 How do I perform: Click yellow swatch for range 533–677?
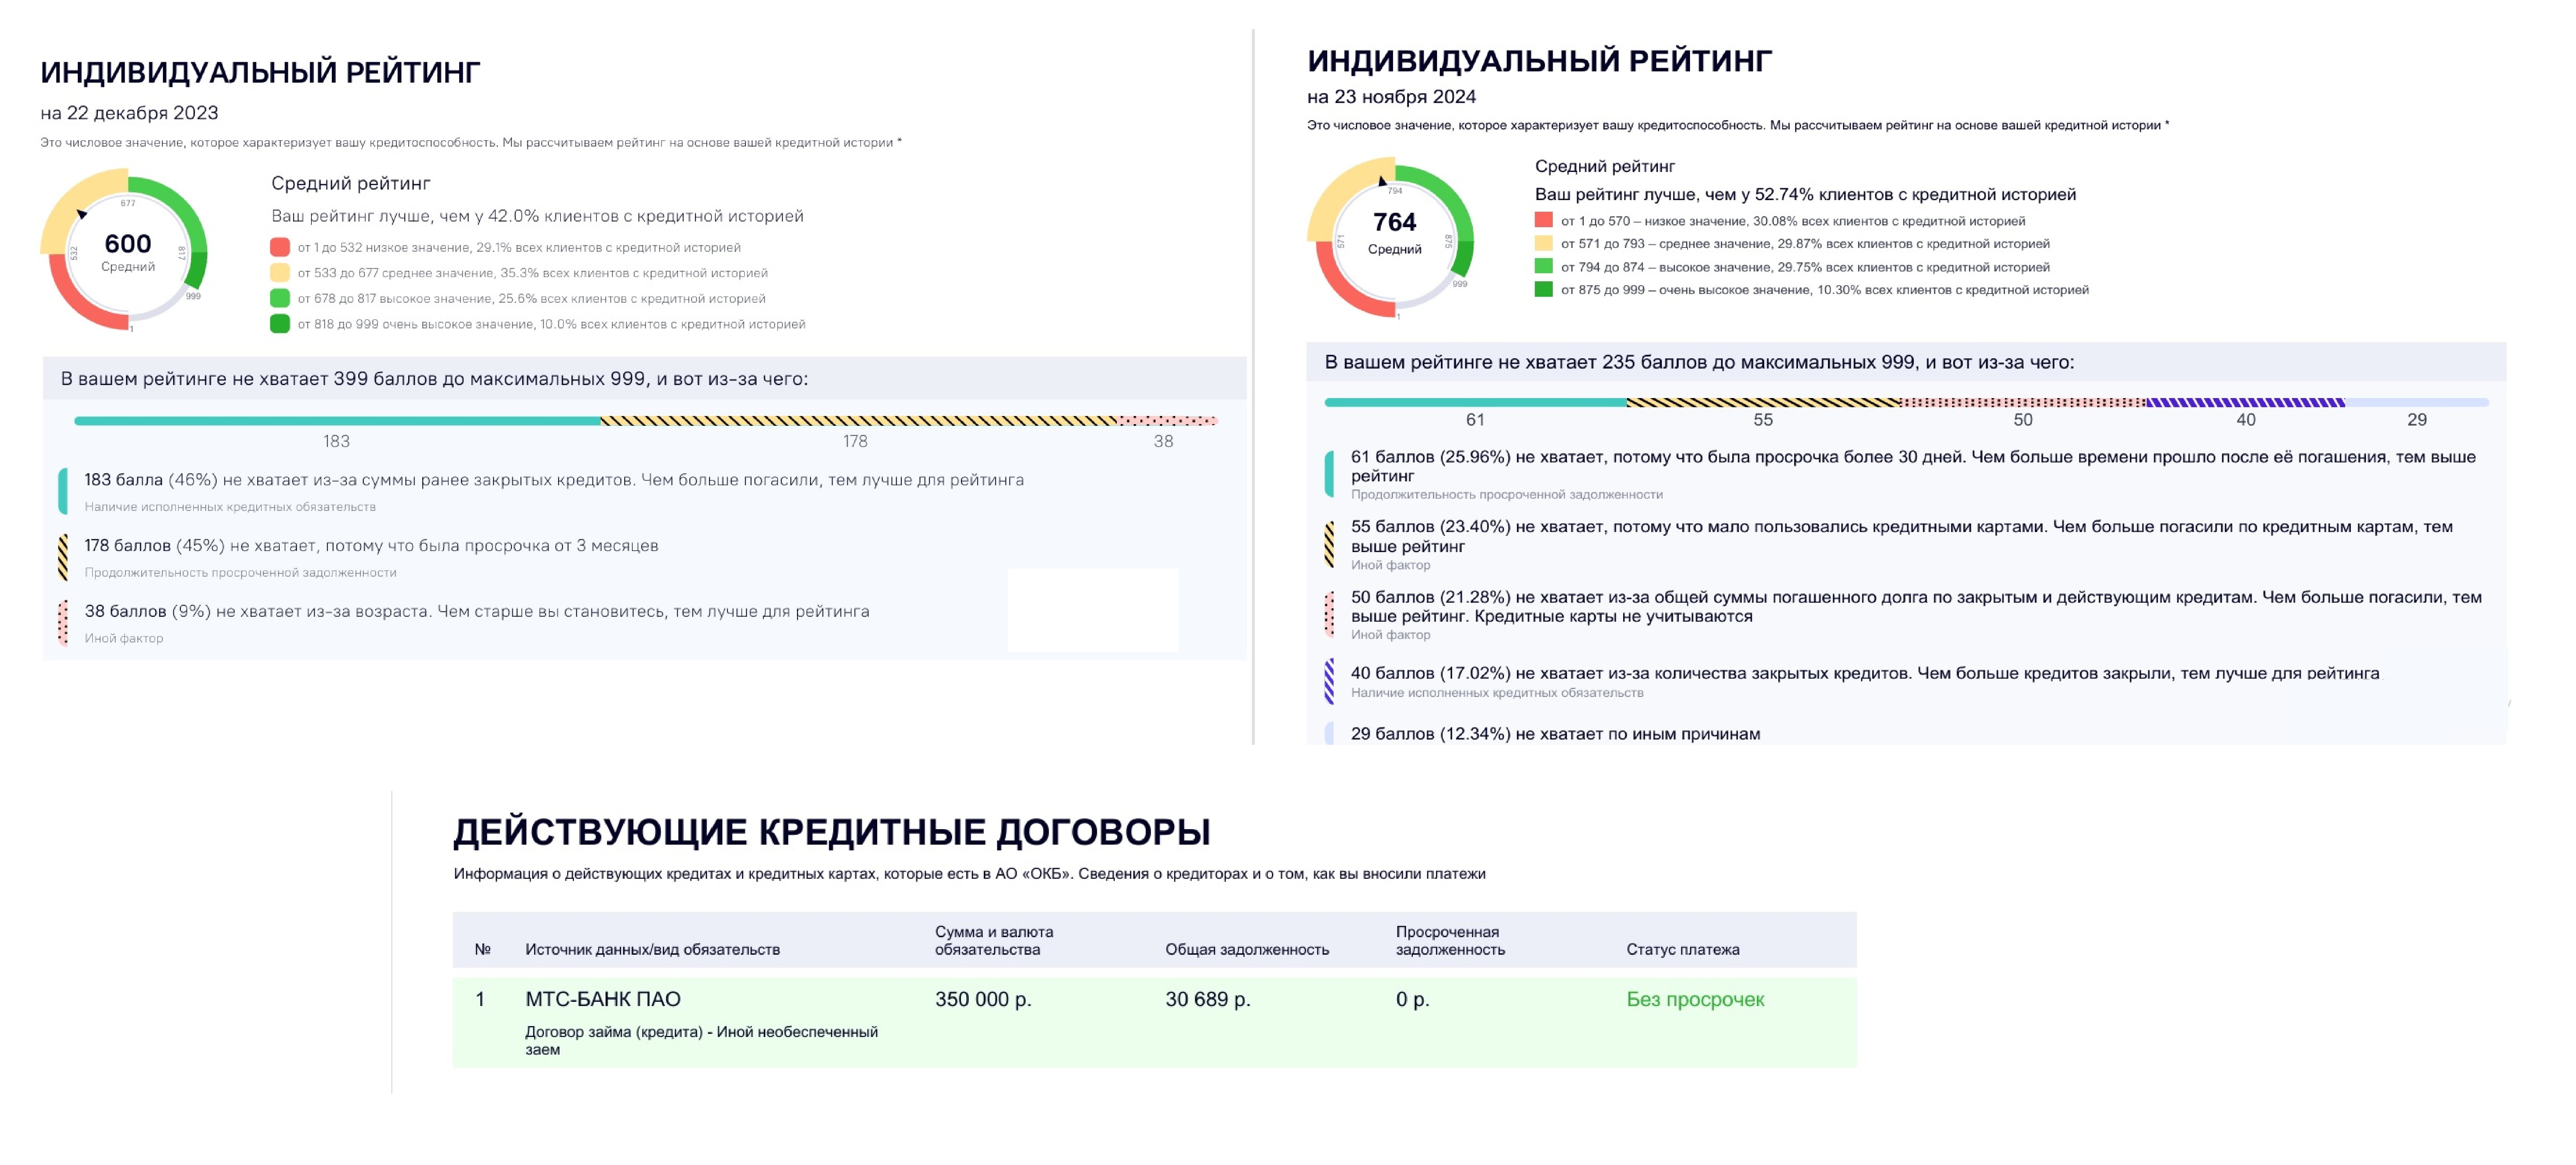280,273
